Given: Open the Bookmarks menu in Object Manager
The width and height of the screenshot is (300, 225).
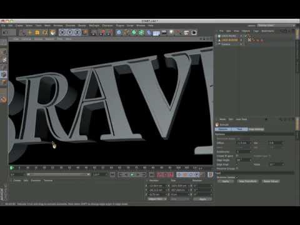Looking at the screenshot, I should coord(267,31).
